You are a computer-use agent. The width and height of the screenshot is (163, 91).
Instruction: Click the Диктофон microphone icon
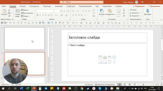tap(148, 11)
